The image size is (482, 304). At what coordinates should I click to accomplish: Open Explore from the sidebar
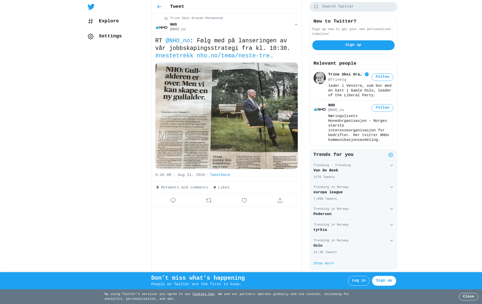pyautogui.click(x=108, y=21)
